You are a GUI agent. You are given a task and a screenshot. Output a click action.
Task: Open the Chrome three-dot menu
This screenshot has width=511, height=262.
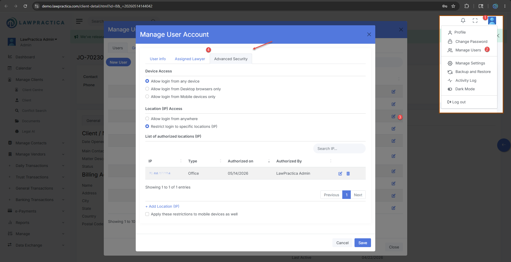[505, 6]
